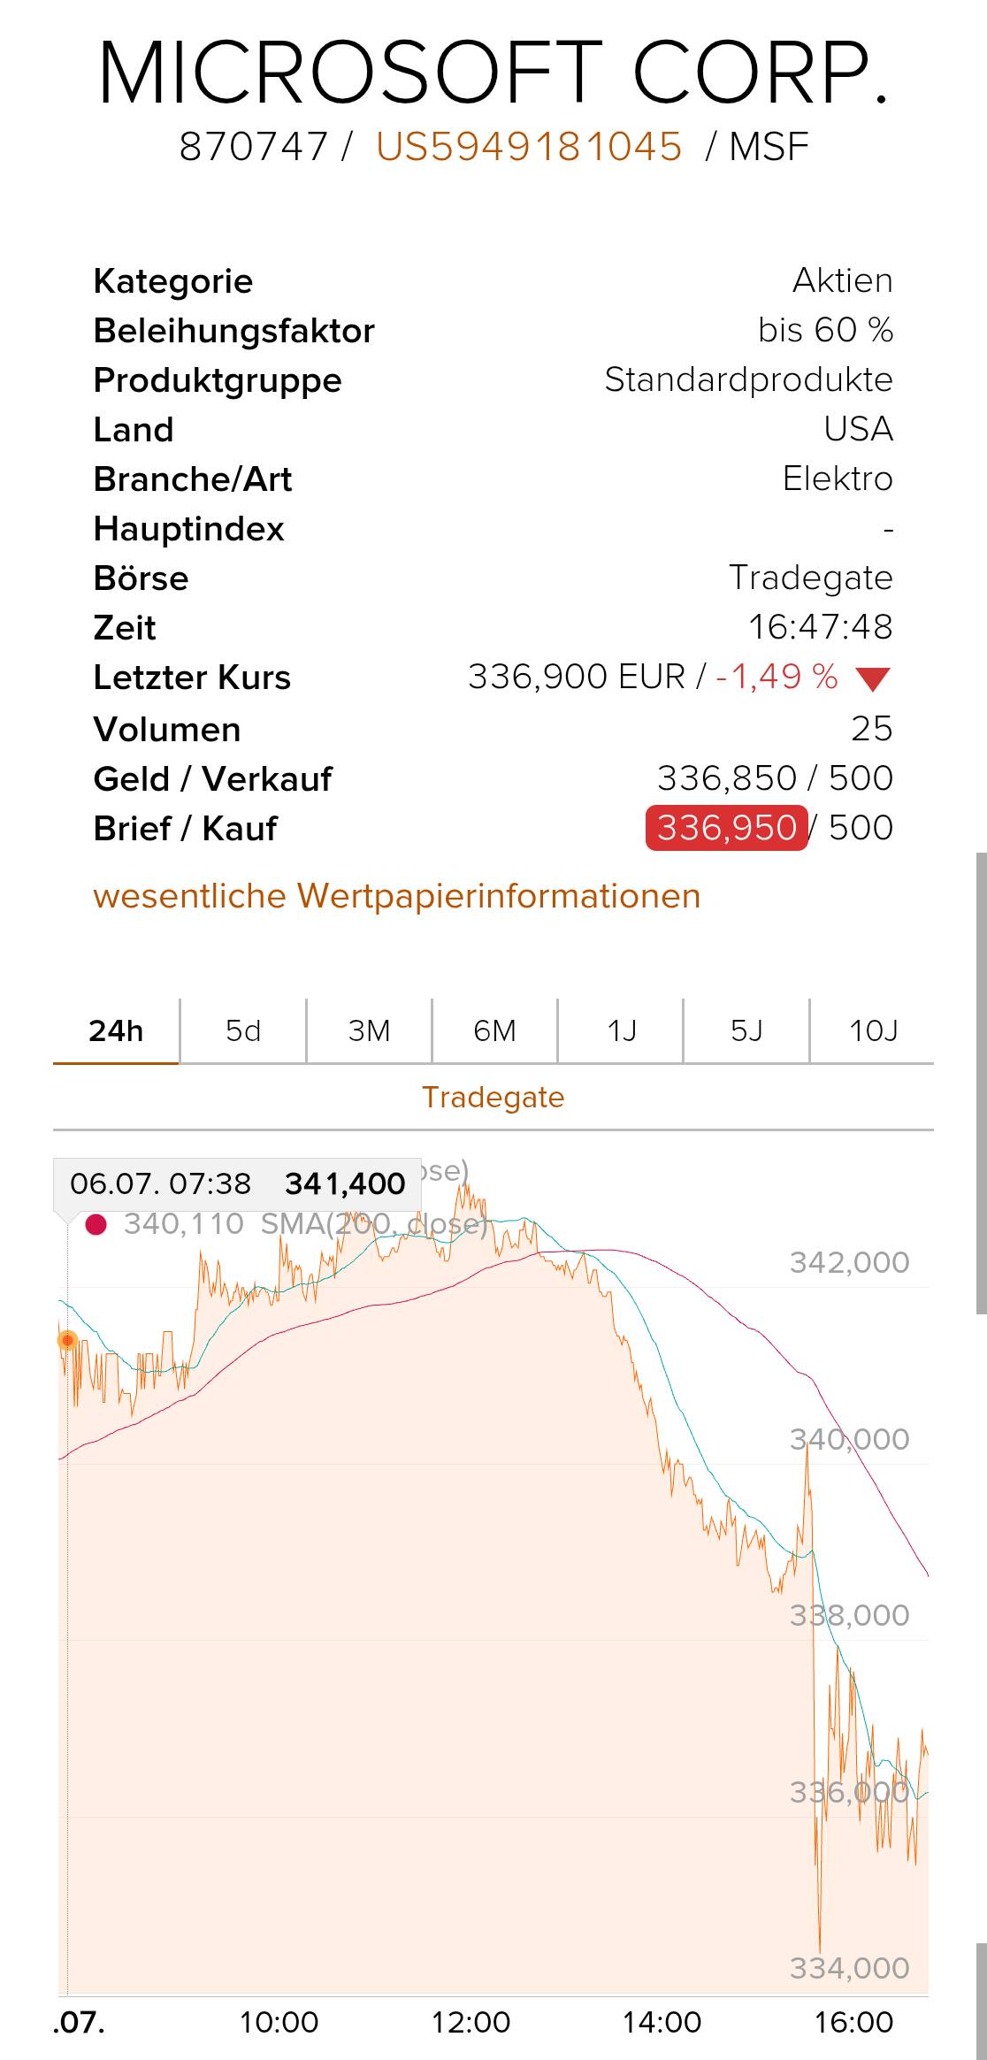Click the red Brief price 336,950
Image resolution: width=987 pixels, height=2060 pixels.
727,828
